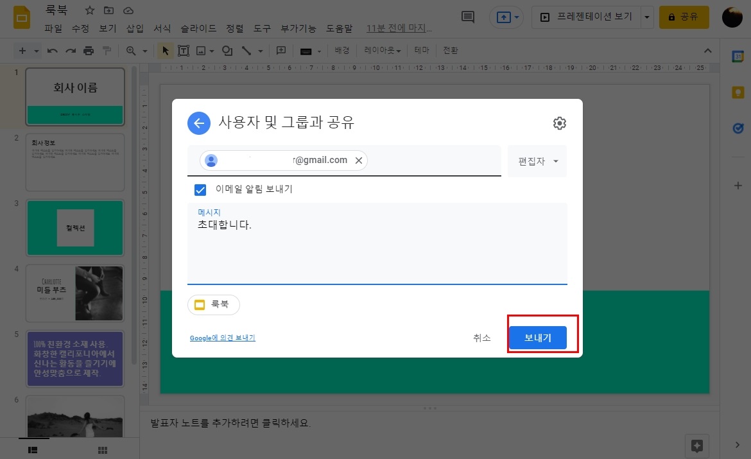
Task: Open the 삽입 menu
Action: 135,28
